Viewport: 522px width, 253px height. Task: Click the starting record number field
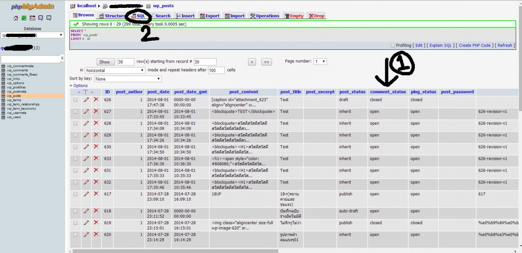click(x=205, y=62)
